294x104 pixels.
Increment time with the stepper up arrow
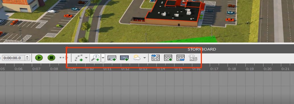(27, 57)
